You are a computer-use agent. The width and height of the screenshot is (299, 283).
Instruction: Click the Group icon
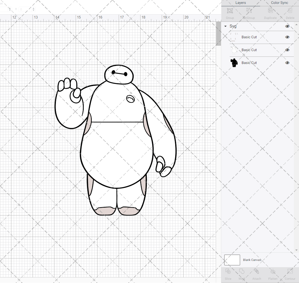click(x=230, y=11)
